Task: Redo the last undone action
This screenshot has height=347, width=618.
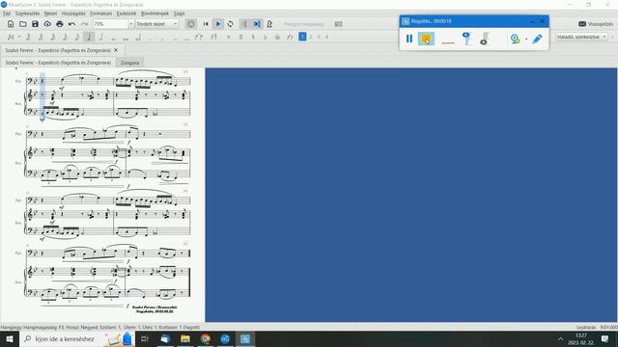Action: click(84, 24)
